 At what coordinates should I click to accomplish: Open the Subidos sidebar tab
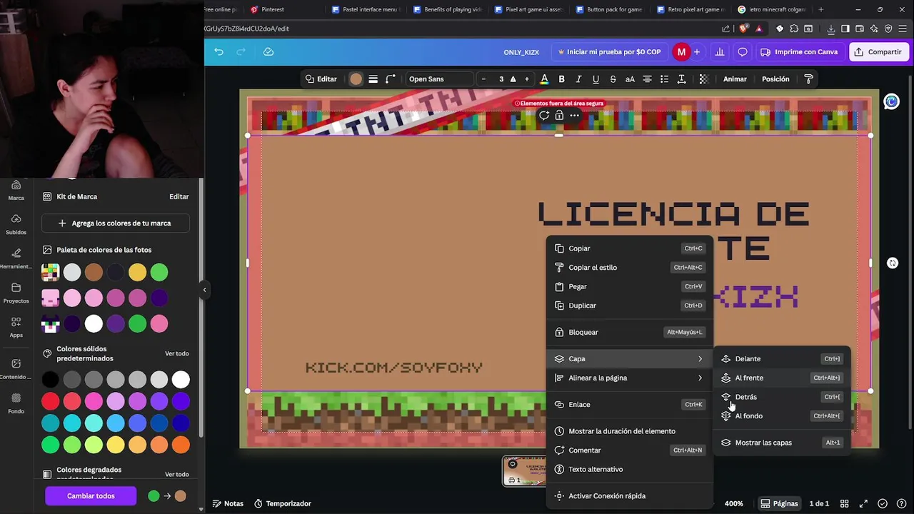[16, 224]
